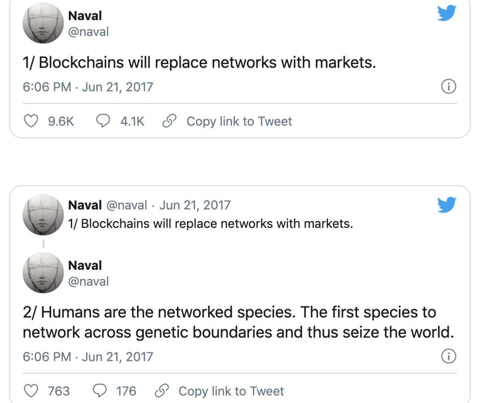484x403 pixels.
Task: Open Naval's avatar on the quoted parent tweet
Action: click(x=43, y=214)
